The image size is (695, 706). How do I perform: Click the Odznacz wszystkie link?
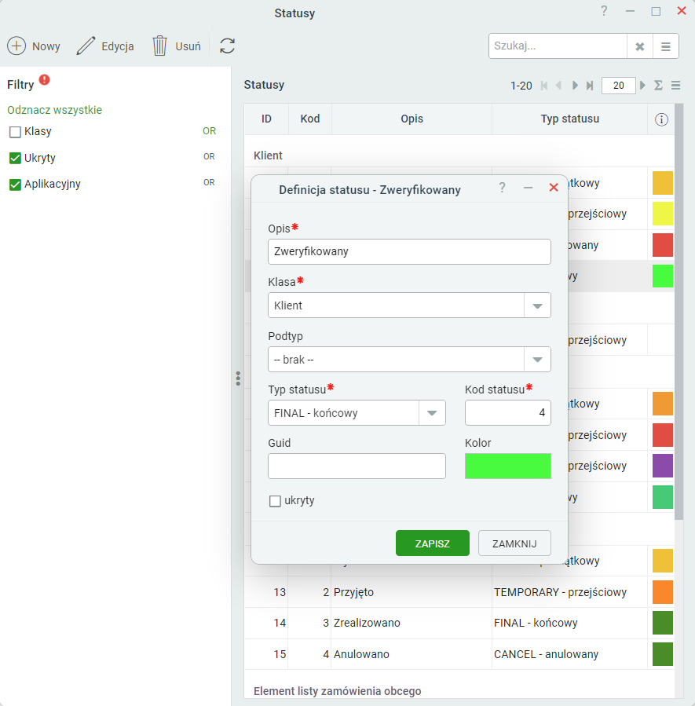[x=54, y=110]
